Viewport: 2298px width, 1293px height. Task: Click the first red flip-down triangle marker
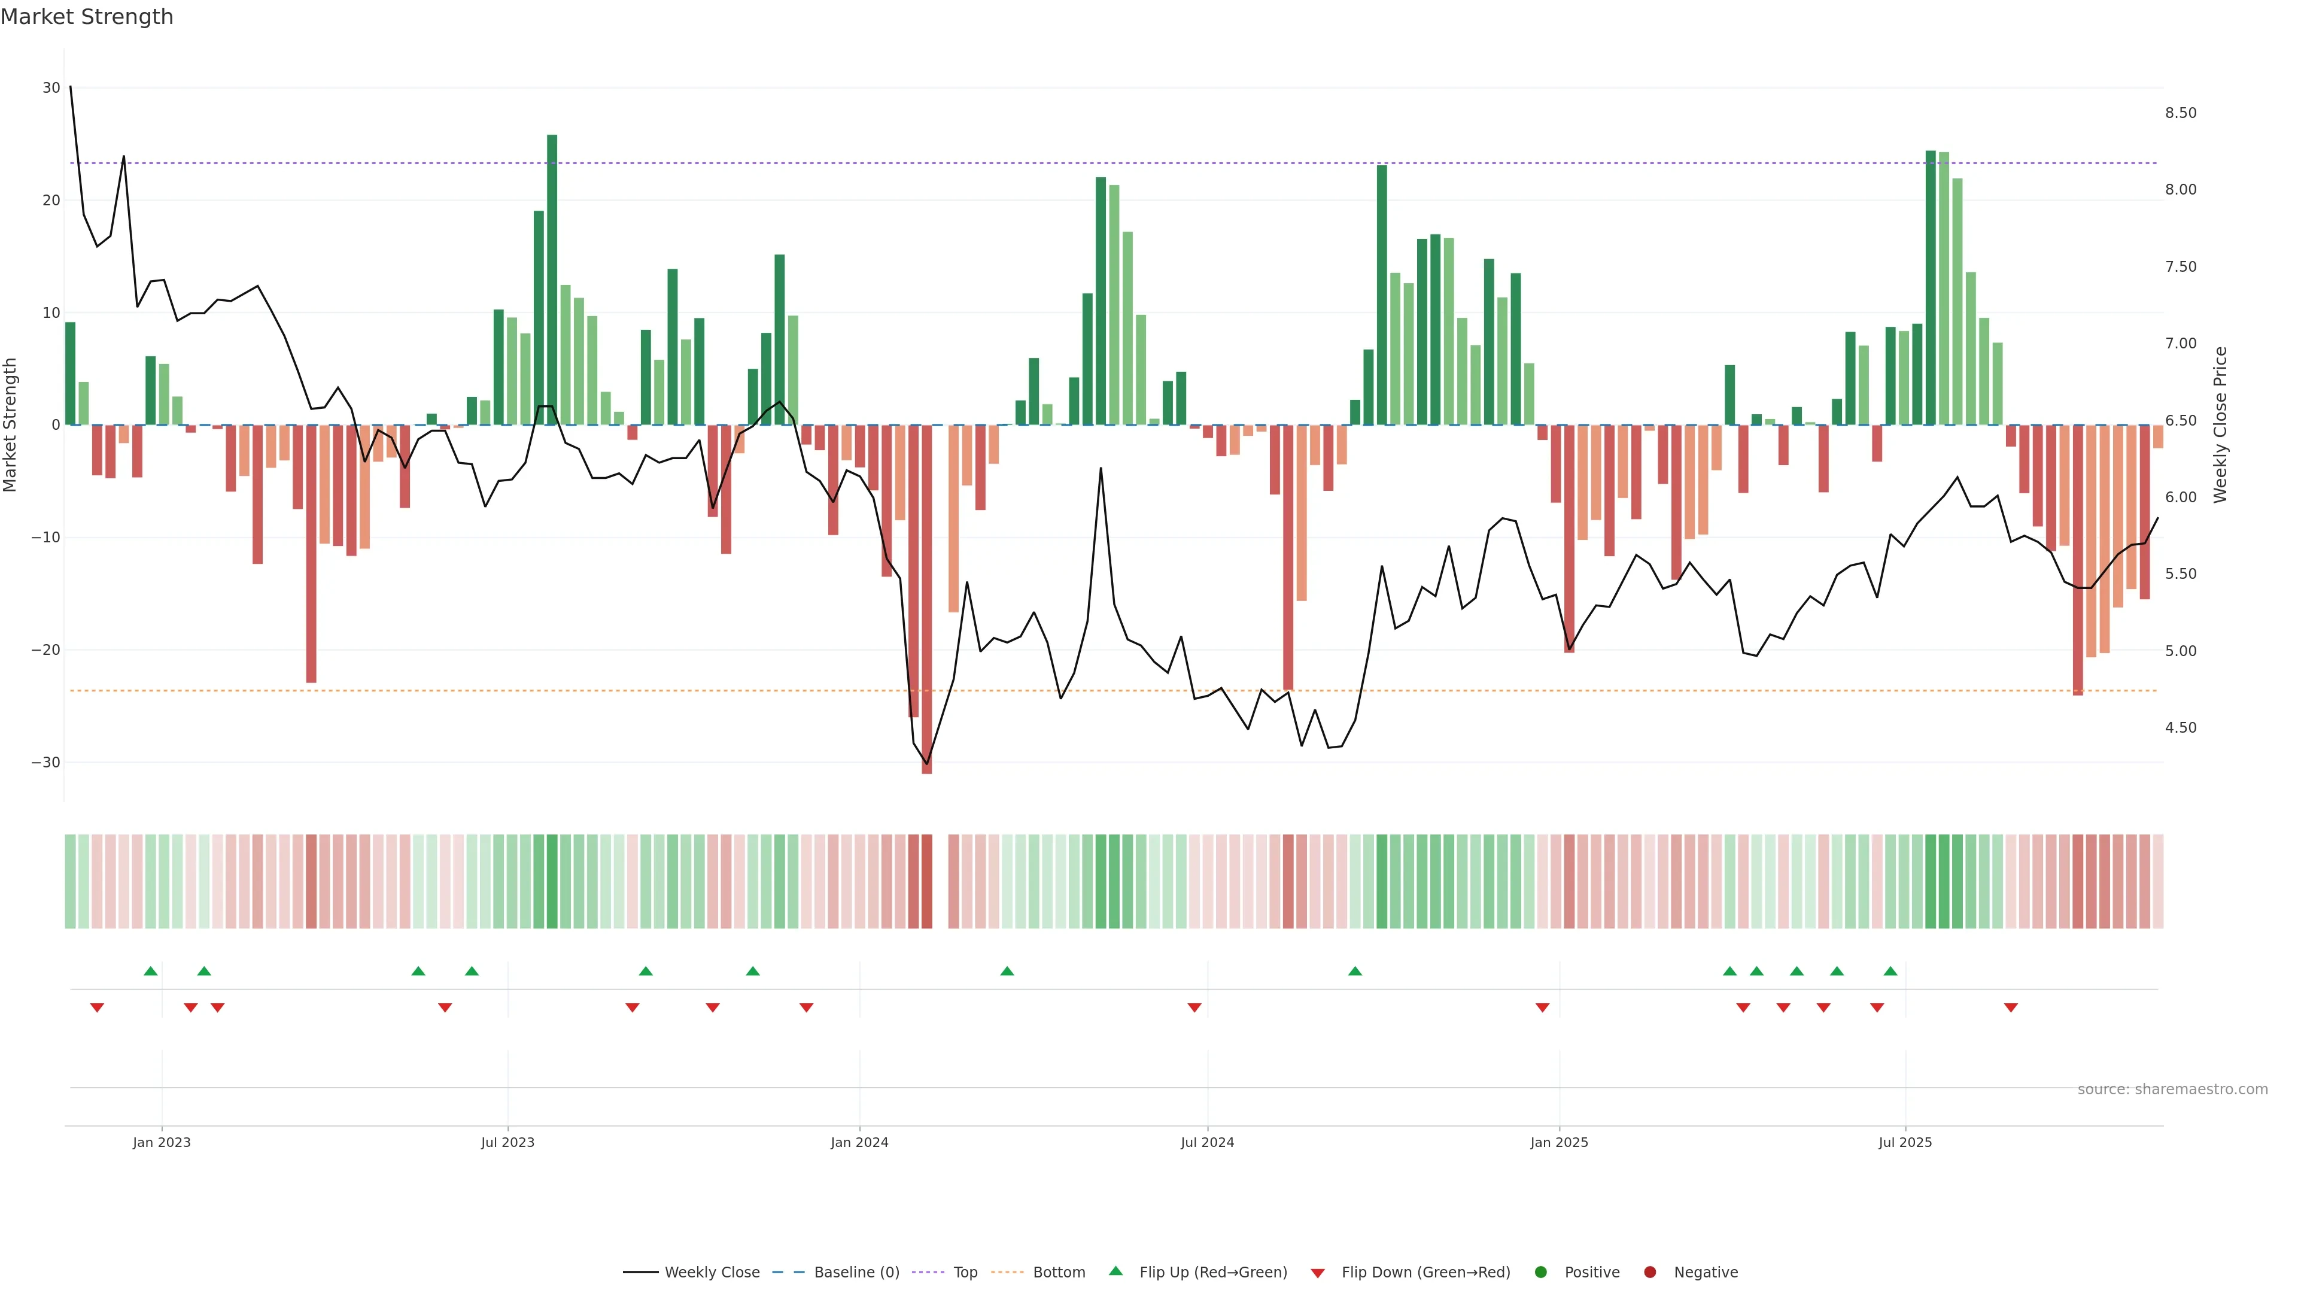(x=97, y=1007)
